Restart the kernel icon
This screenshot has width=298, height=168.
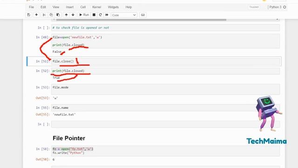click(101, 15)
